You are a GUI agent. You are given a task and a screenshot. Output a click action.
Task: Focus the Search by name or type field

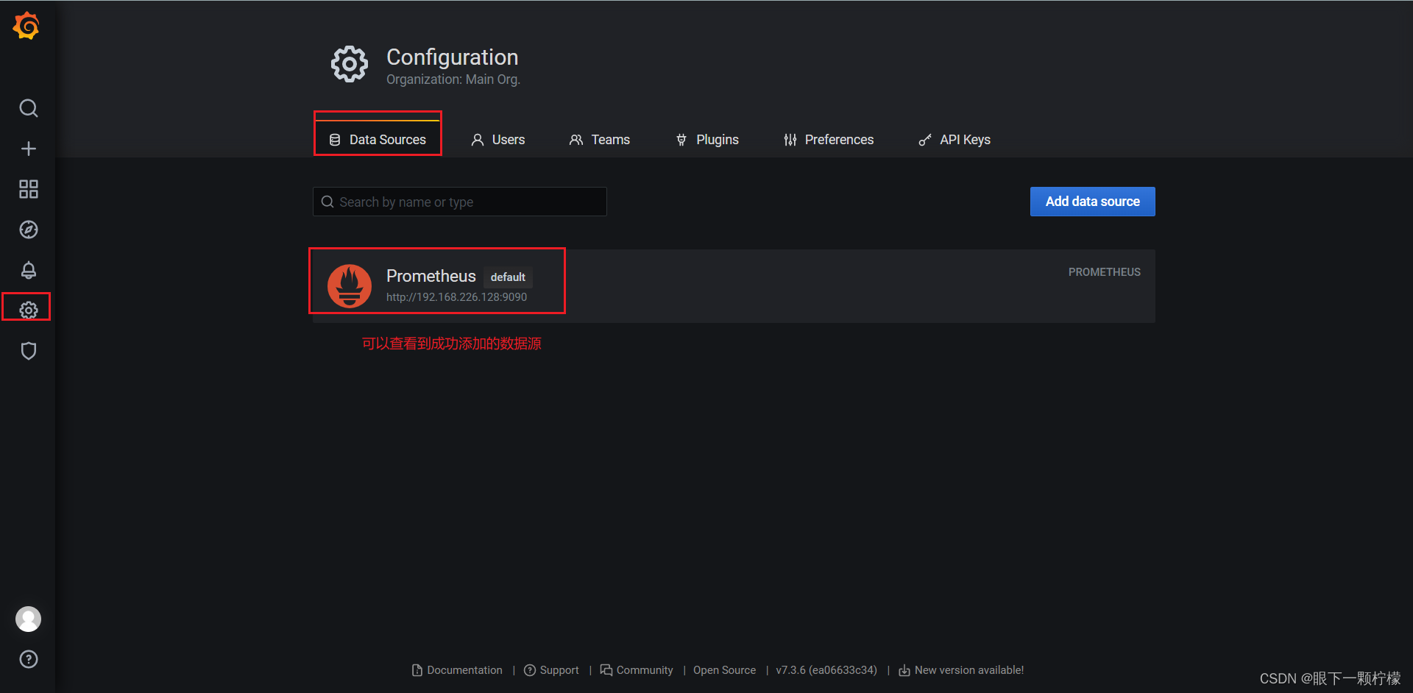click(460, 202)
